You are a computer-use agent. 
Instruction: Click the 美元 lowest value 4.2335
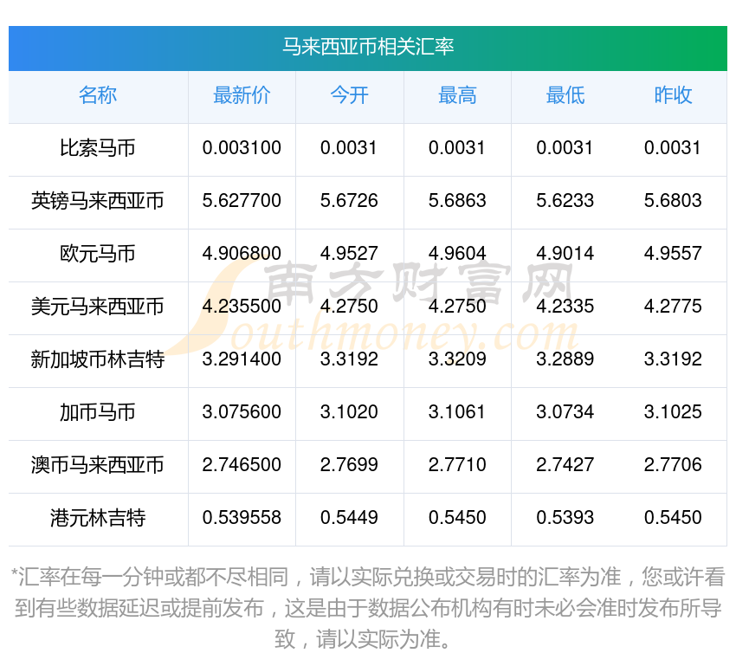click(x=565, y=307)
